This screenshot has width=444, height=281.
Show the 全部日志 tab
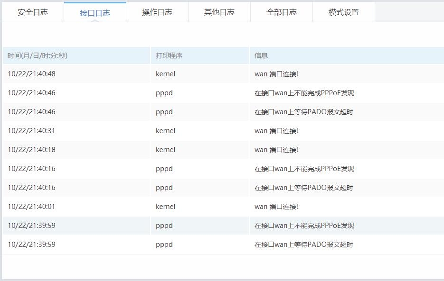click(282, 12)
